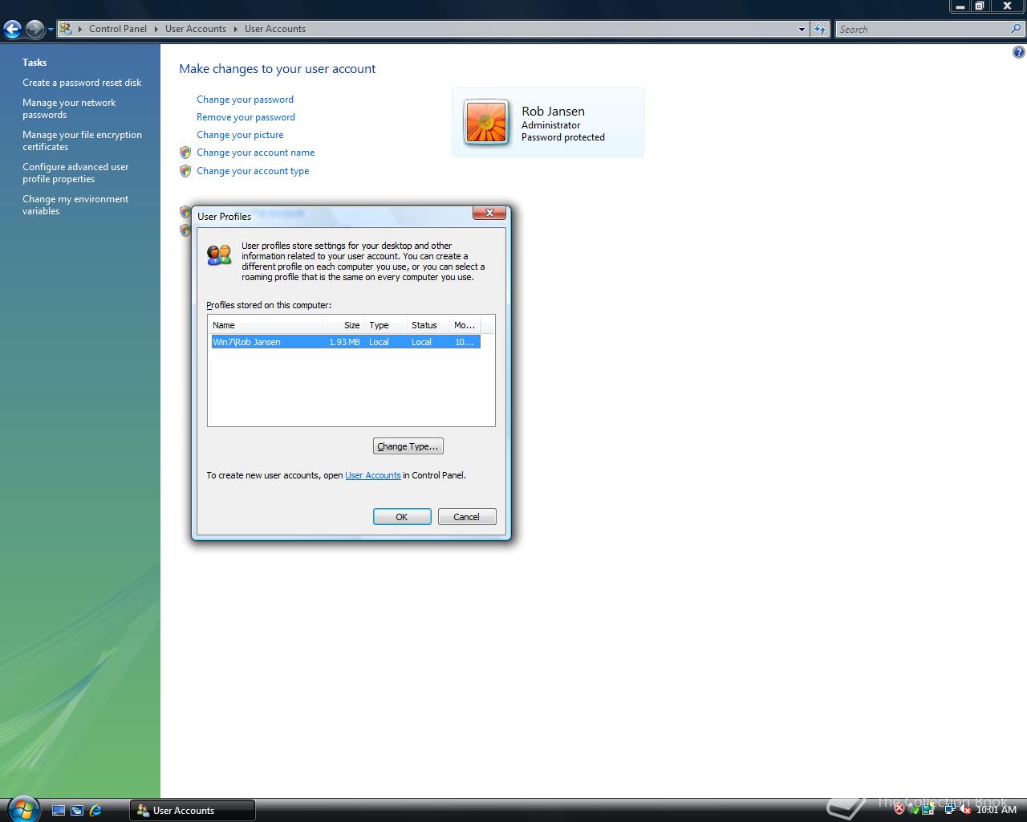The image size is (1027, 822).
Task: Click the Change Type button
Action: point(408,446)
